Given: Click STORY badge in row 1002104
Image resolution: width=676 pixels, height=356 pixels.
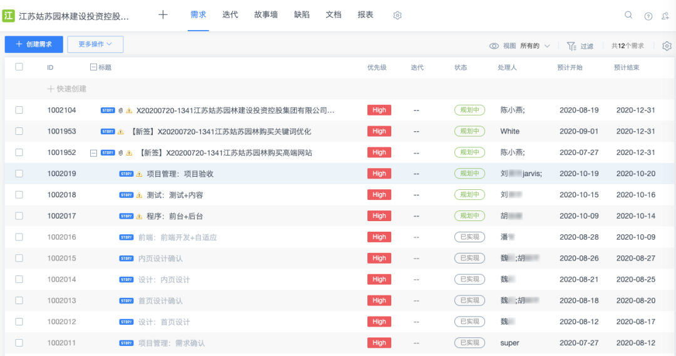Looking at the screenshot, I should 108,111.
